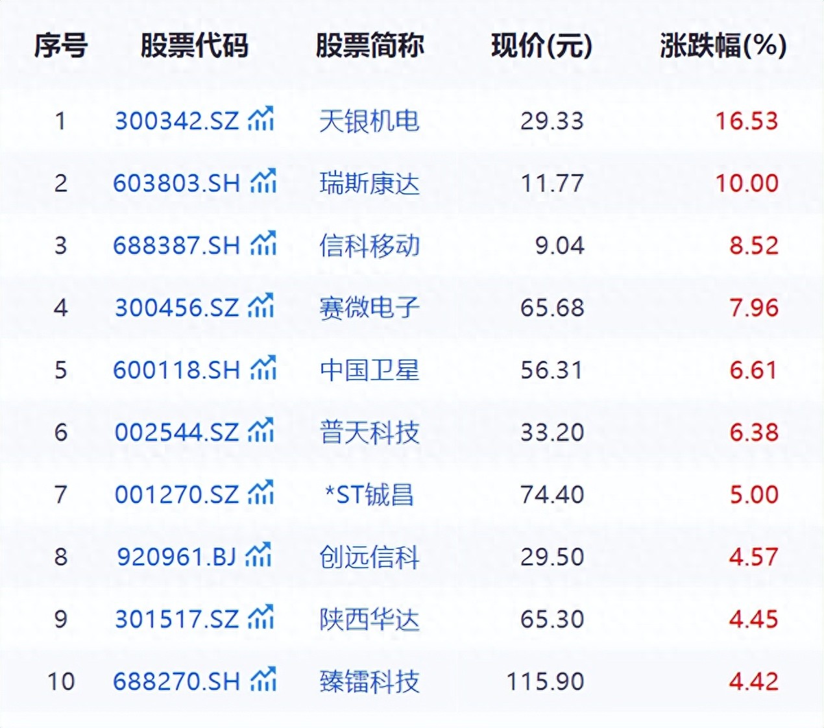Click chart icon next to 300342.SZ

point(261,119)
